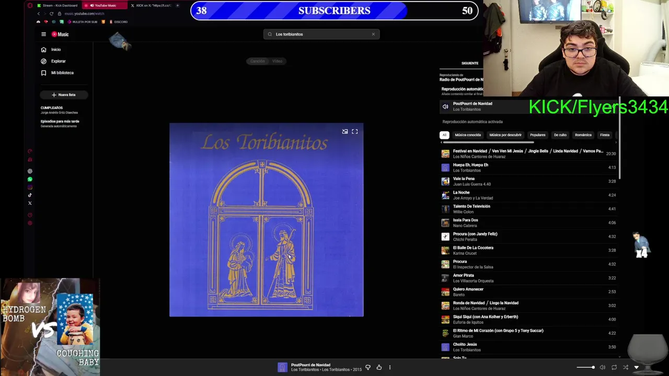This screenshot has height=376, width=669.
Task: Open the DISCORD bookmark
Action: click(x=119, y=22)
